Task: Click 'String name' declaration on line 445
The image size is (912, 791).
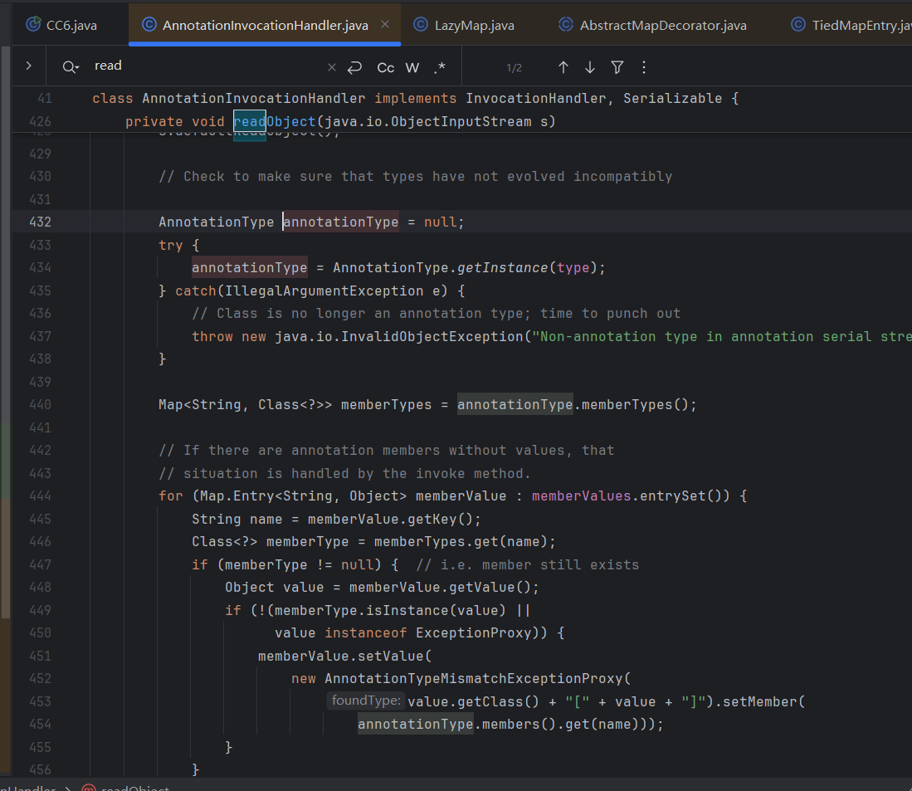Action: click(x=237, y=520)
